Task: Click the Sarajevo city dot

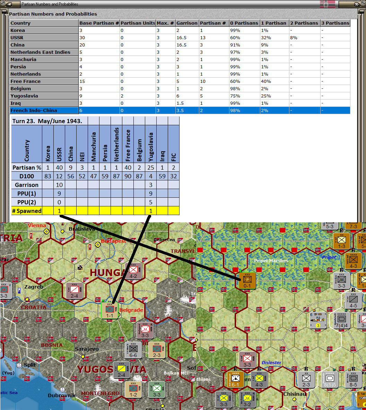Action: coord(83,357)
